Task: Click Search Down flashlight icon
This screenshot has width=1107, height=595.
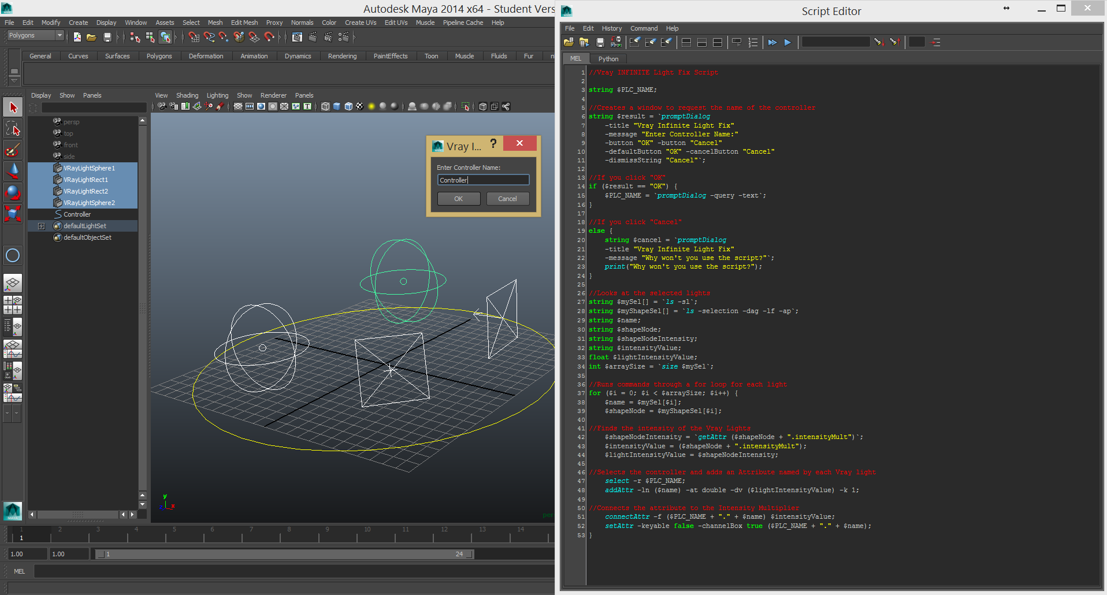Action: point(879,42)
